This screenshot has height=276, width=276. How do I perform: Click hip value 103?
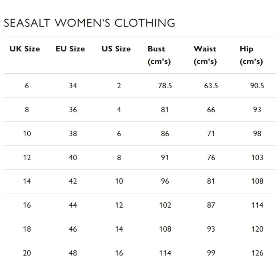click(257, 158)
